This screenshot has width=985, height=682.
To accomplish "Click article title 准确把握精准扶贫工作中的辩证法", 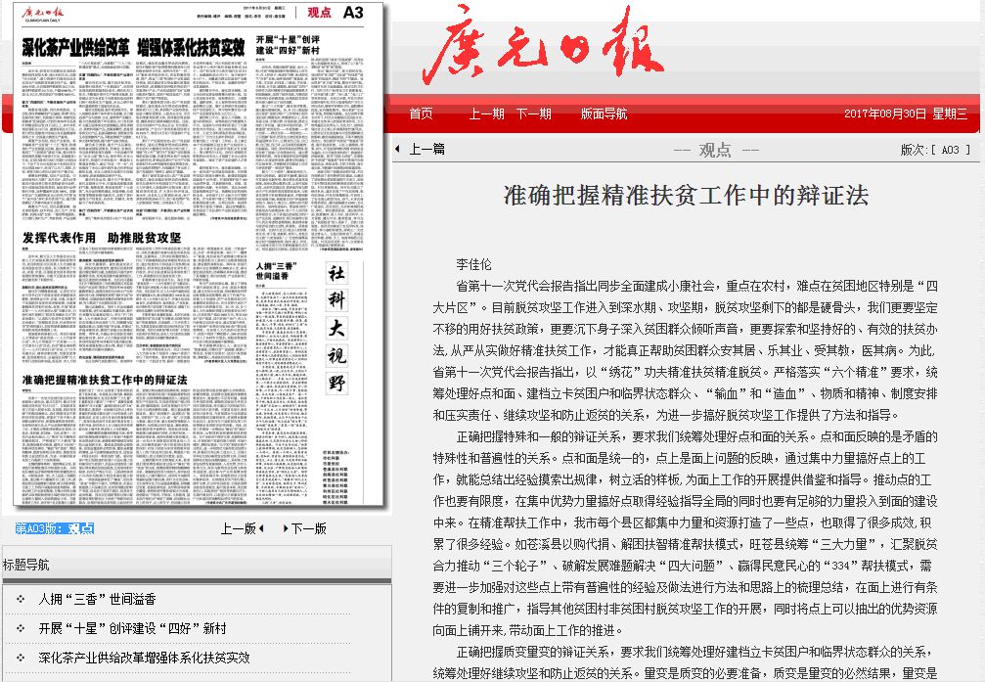I will [x=686, y=196].
